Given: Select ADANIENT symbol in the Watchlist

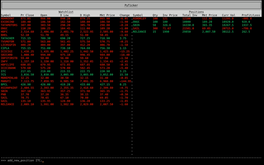Looking at the screenshot, I should tap(7, 18).
